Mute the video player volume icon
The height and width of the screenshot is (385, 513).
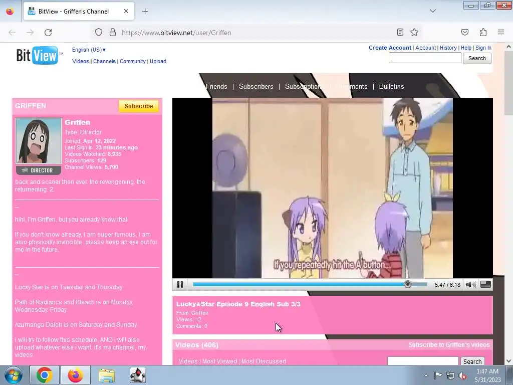click(470, 285)
